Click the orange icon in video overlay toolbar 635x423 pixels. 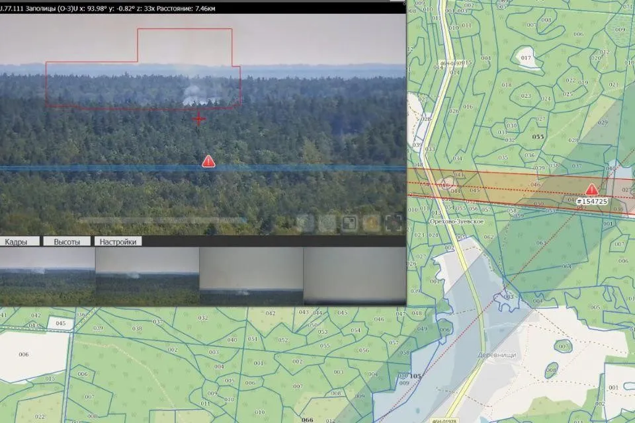[370, 223]
